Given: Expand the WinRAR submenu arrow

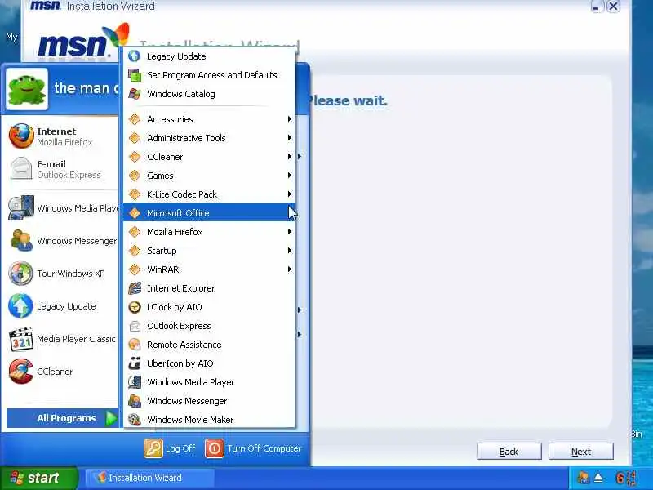Looking at the screenshot, I should 290,269.
